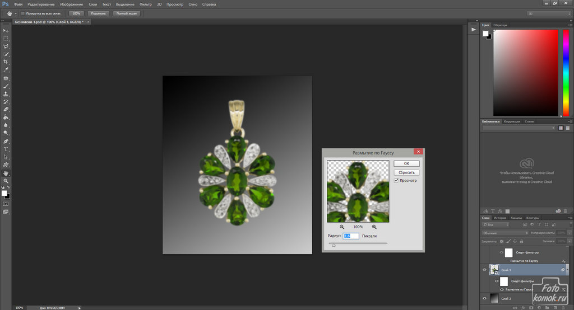
Task: Click the blur radius slider handle
Action: click(334, 245)
